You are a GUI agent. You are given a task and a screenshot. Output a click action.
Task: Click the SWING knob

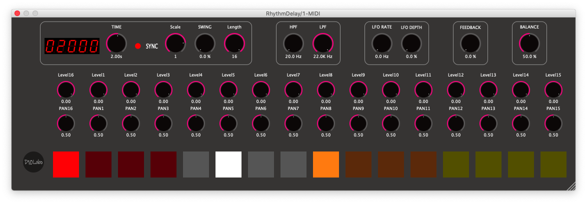[205, 43]
